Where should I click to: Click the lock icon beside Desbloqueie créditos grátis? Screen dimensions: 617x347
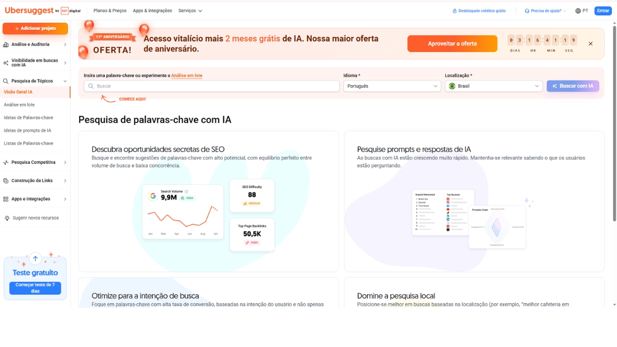[455, 11]
